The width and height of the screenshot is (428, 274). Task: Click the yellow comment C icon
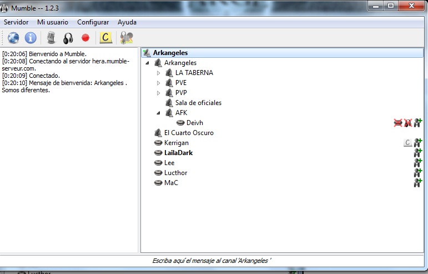point(105,38)
